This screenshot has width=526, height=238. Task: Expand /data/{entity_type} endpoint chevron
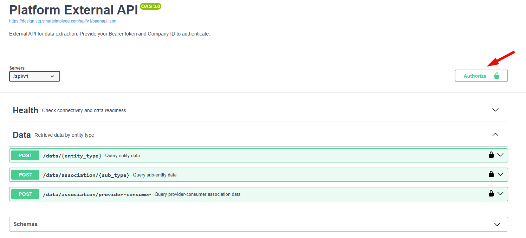pyautogui.click(x=500, y=155)
